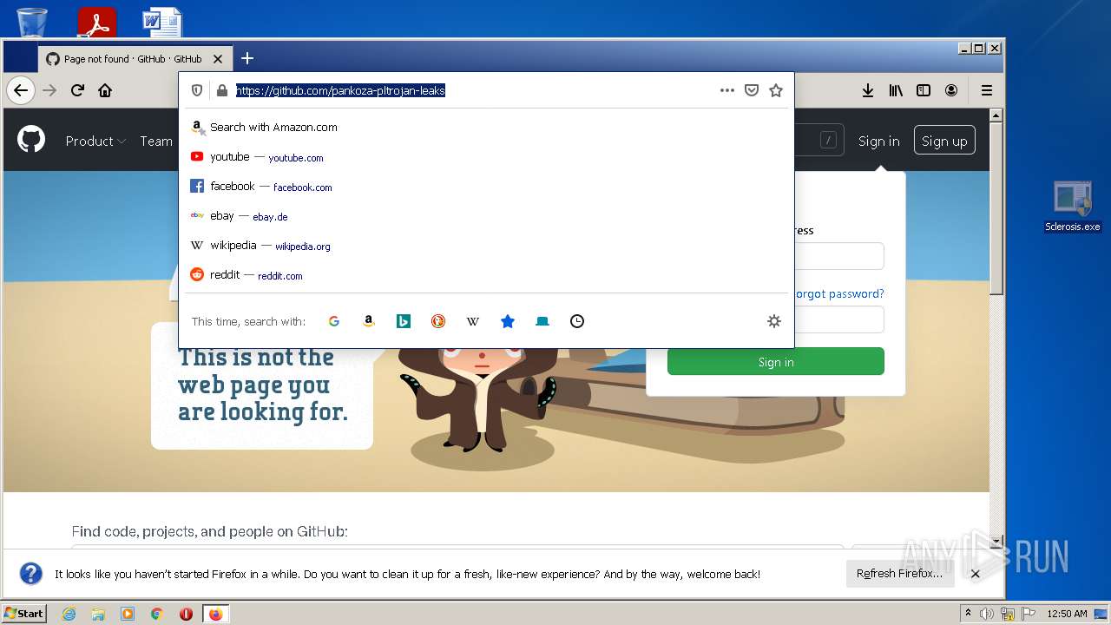The image size is (1111, 625).
Task: Select the wikipedia.org suggestion
Action: 486,246
